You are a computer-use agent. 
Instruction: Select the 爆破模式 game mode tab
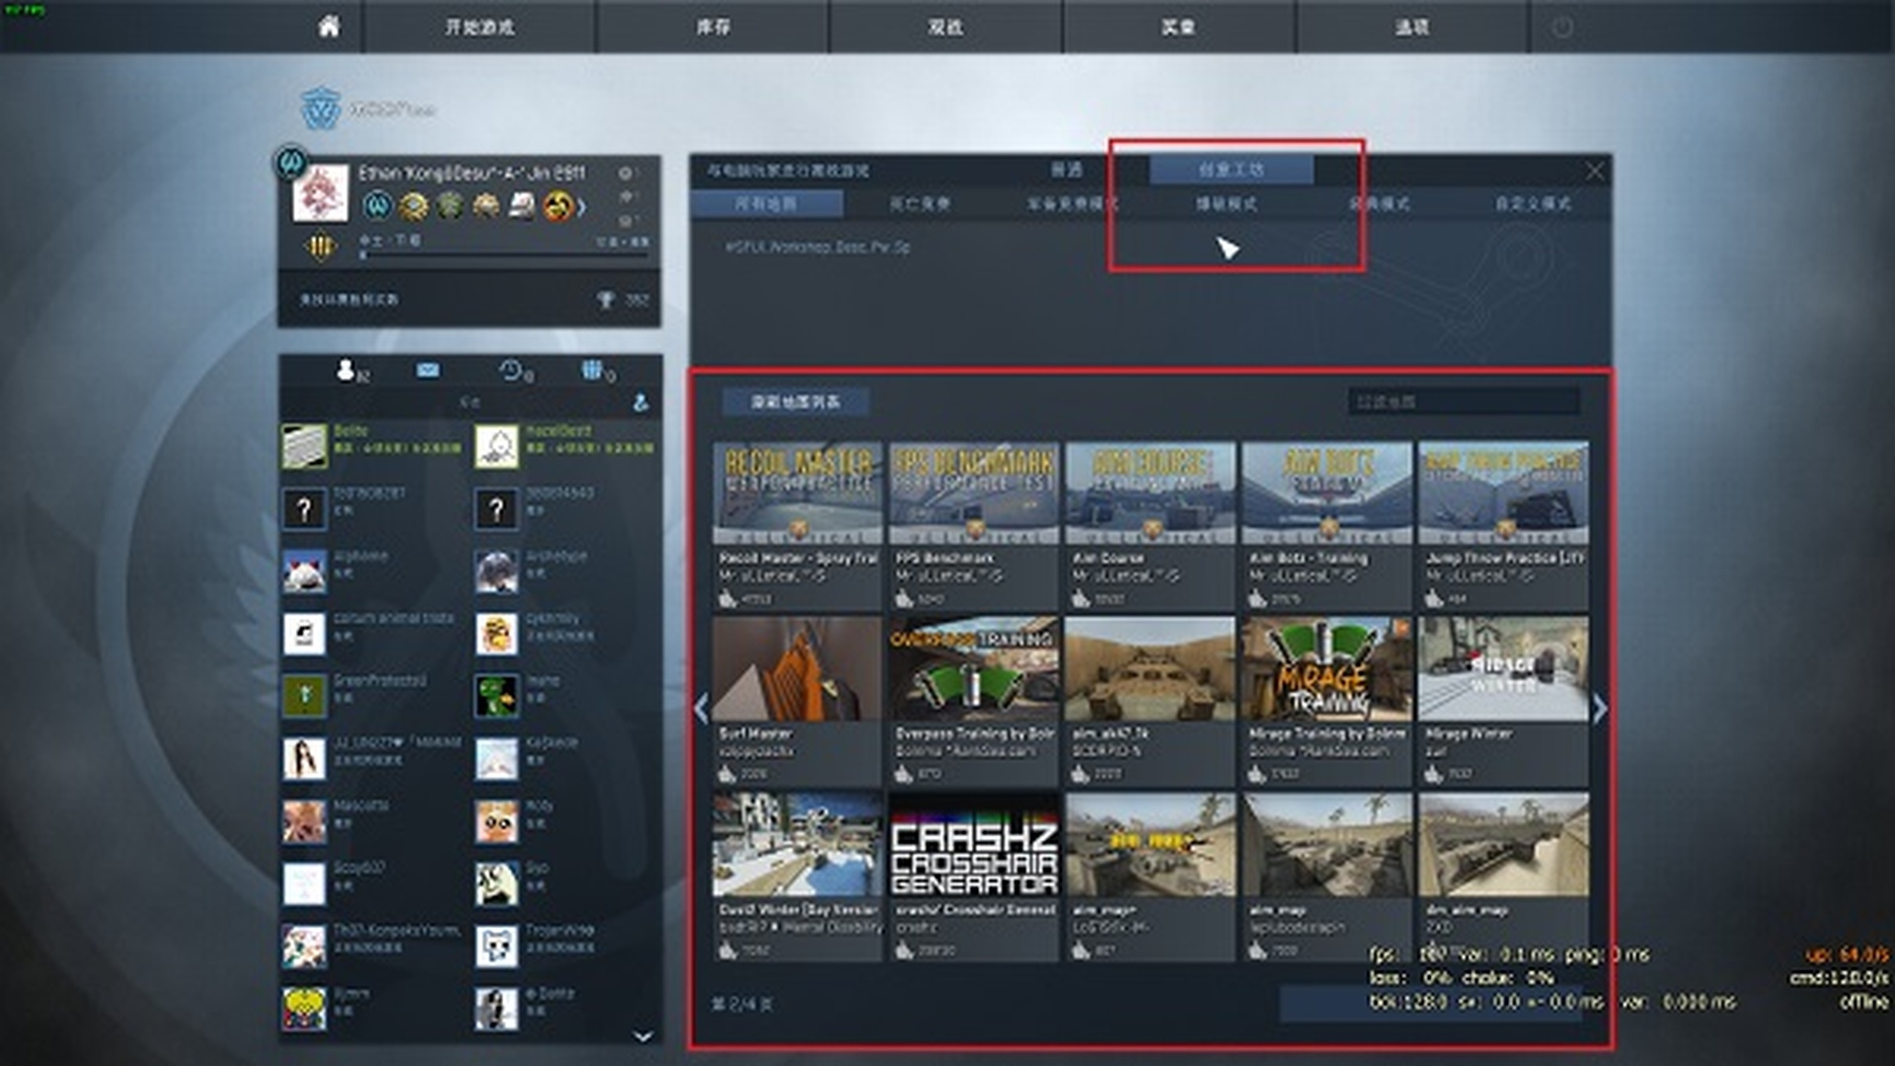click(x=1226, y=204)
